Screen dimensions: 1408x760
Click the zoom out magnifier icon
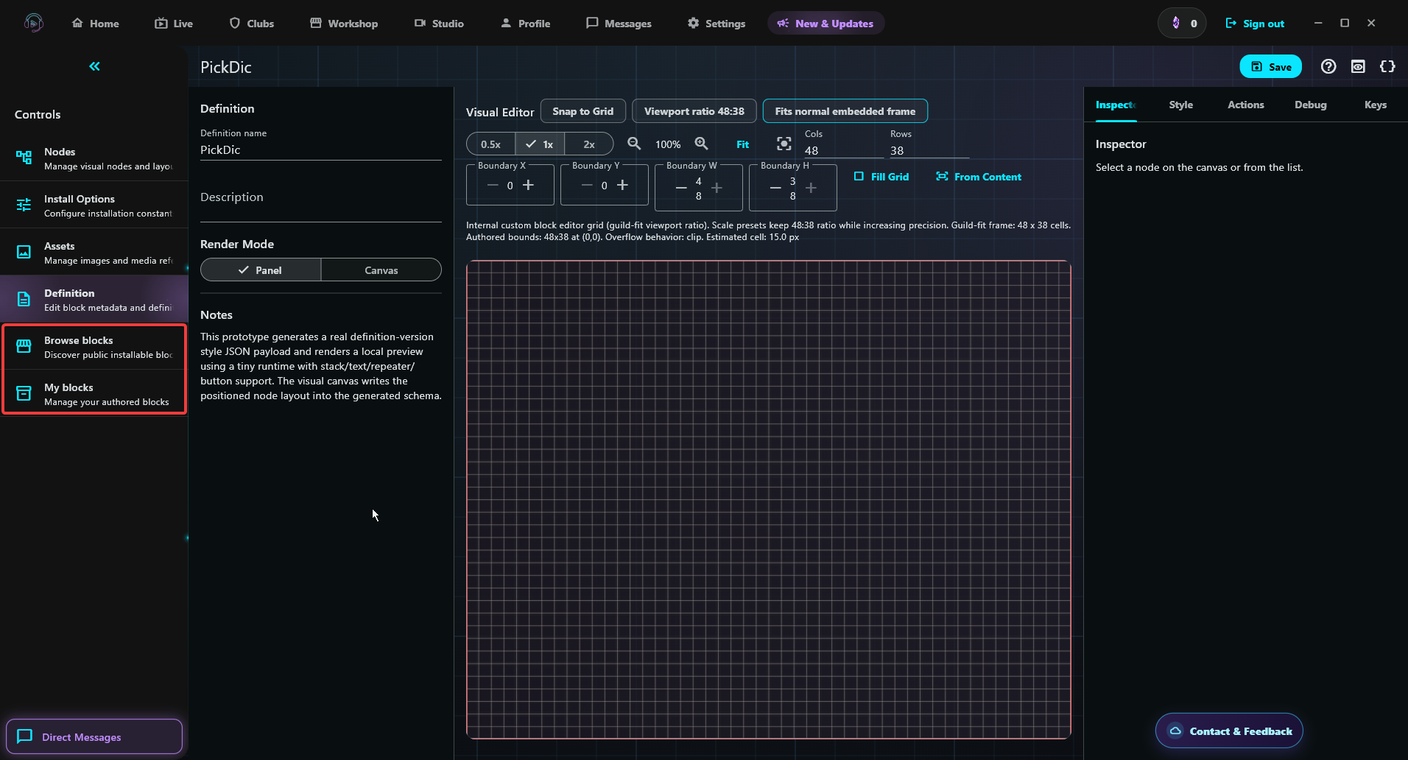[x=634, y=144]
